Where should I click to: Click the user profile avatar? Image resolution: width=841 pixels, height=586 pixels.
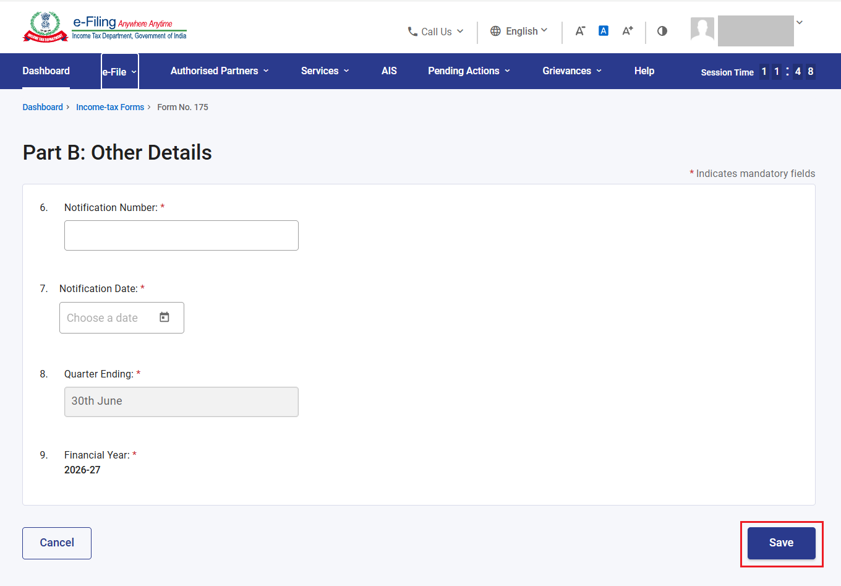point(702,29)
